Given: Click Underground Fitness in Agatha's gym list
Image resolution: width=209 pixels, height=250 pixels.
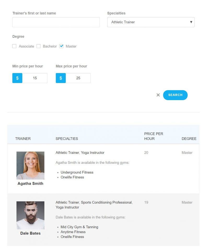Looking at the screenshot, I should click(x=77, y=172).
